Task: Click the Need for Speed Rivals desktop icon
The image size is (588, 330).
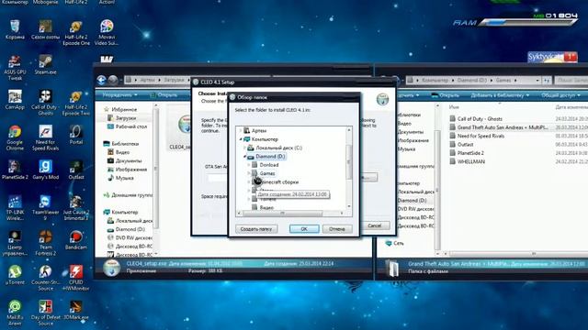Action: [45, 138]
